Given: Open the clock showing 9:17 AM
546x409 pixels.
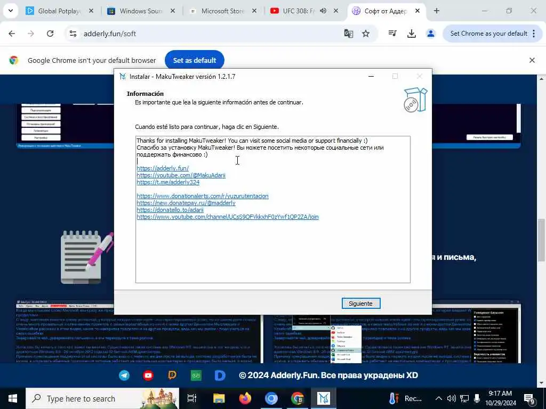Looking at the screenshot, I should pyautogui.click(x=500, y=398).
